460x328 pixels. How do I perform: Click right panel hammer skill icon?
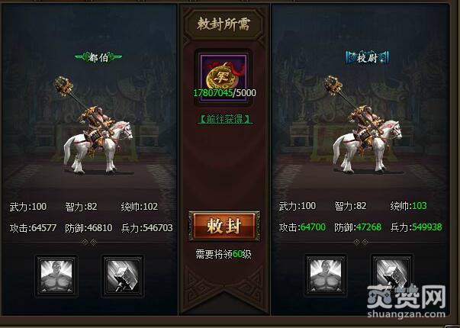392,275
